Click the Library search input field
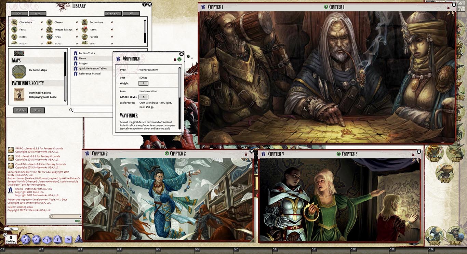 [x=92, y=110]
